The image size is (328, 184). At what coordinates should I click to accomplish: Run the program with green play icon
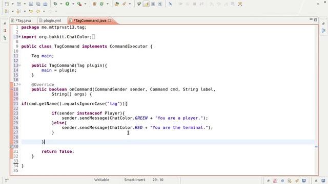[67, 4]
